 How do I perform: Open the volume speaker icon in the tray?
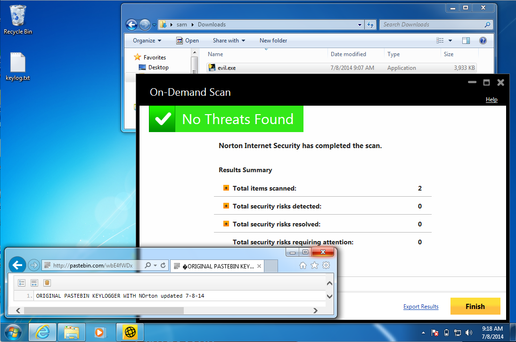[468, 333]
